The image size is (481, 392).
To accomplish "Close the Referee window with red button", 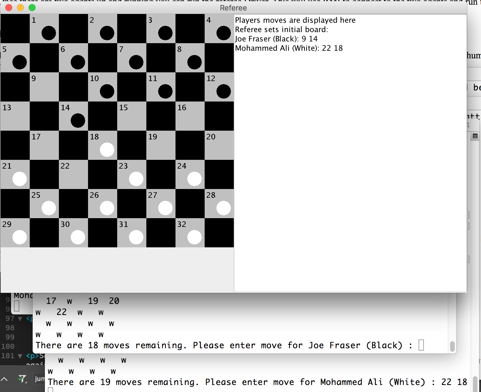I will (9, 8).
